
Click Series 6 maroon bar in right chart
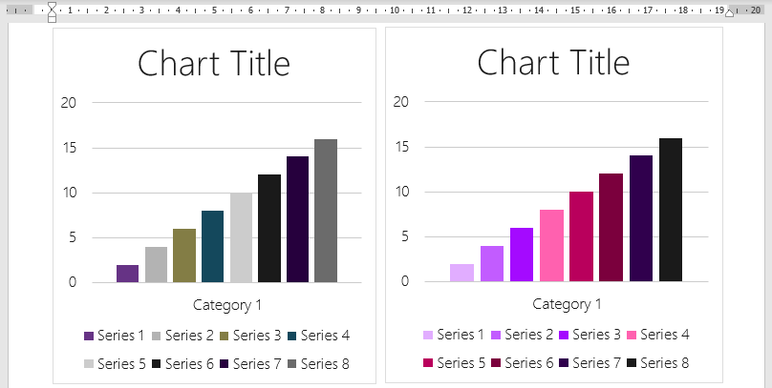(x=611, y=228)
